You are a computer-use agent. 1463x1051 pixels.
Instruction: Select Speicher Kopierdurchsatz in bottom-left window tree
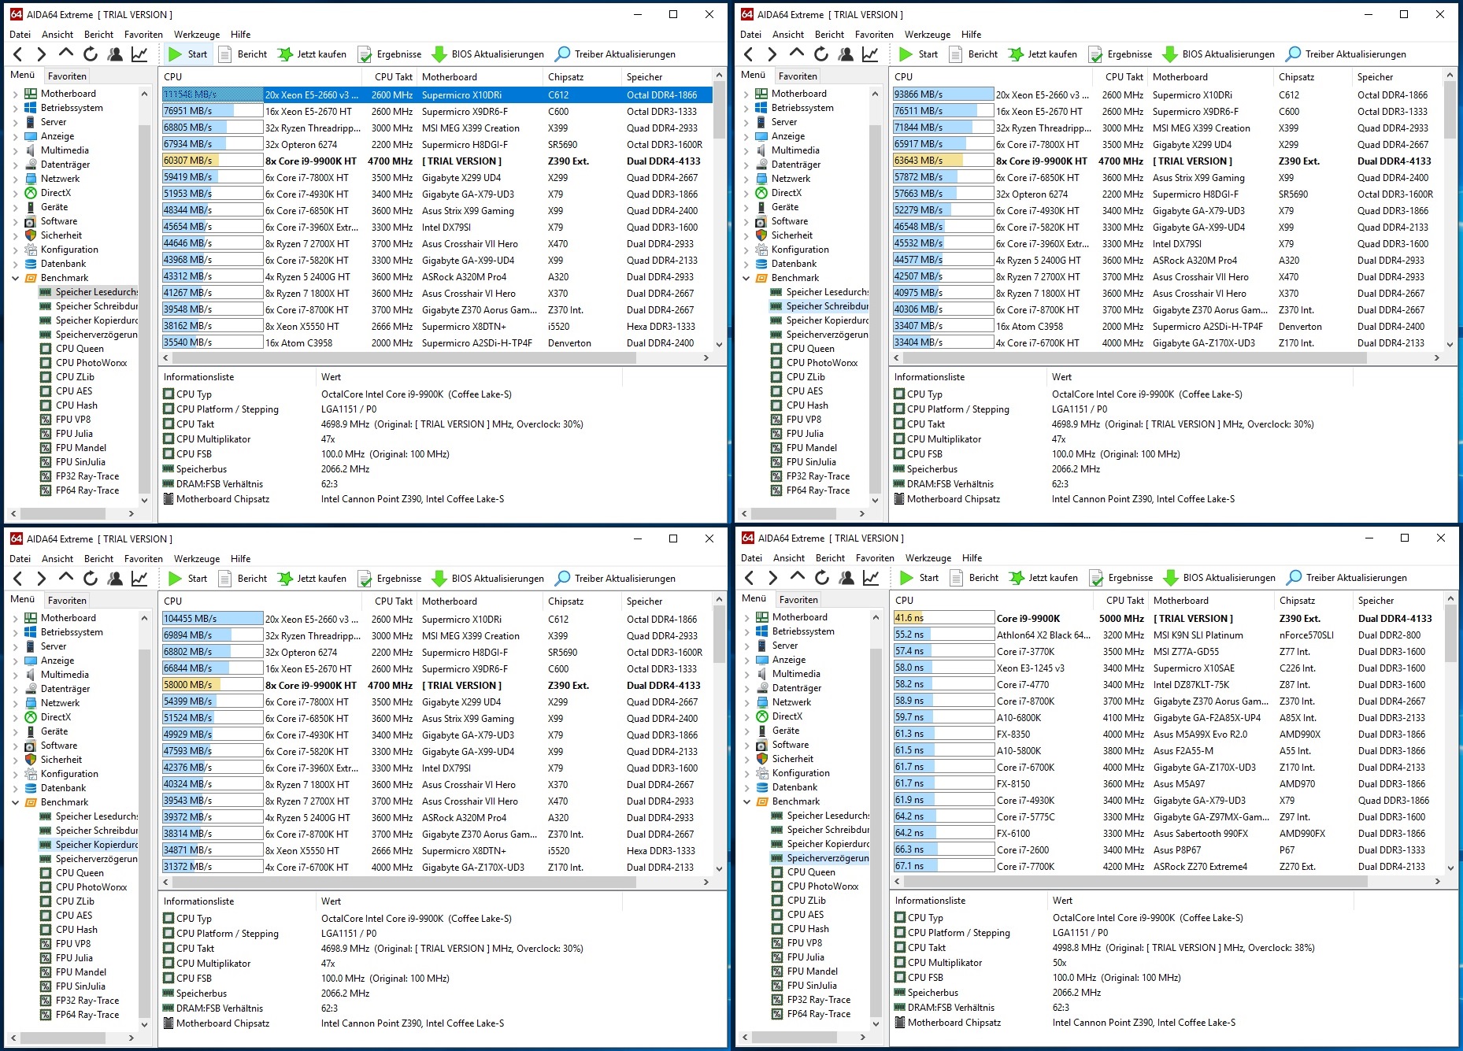89,845
